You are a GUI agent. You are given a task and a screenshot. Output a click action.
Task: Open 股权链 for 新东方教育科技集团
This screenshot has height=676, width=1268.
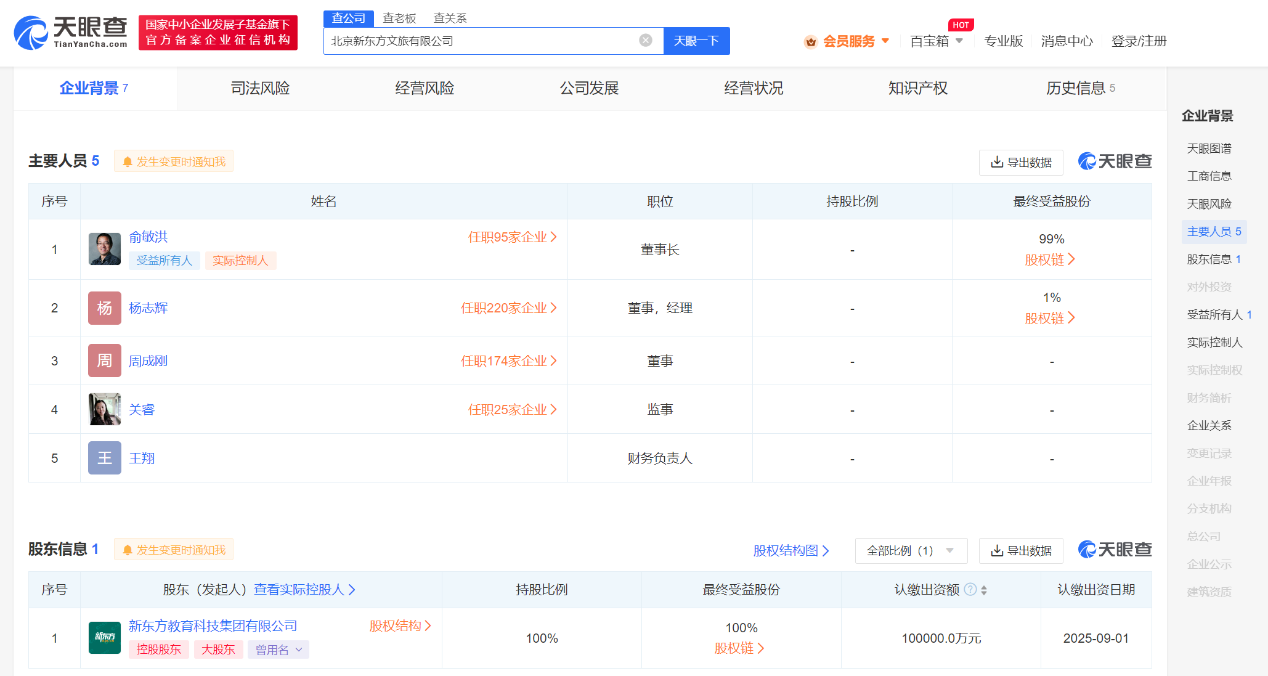(739, 648)
